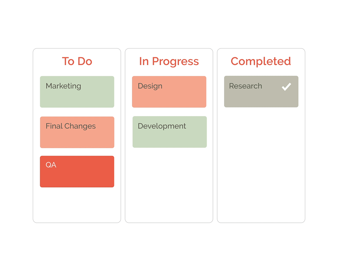
Task: Click the gap between Marketing and Final Changes
Action: tap(77, 112)
